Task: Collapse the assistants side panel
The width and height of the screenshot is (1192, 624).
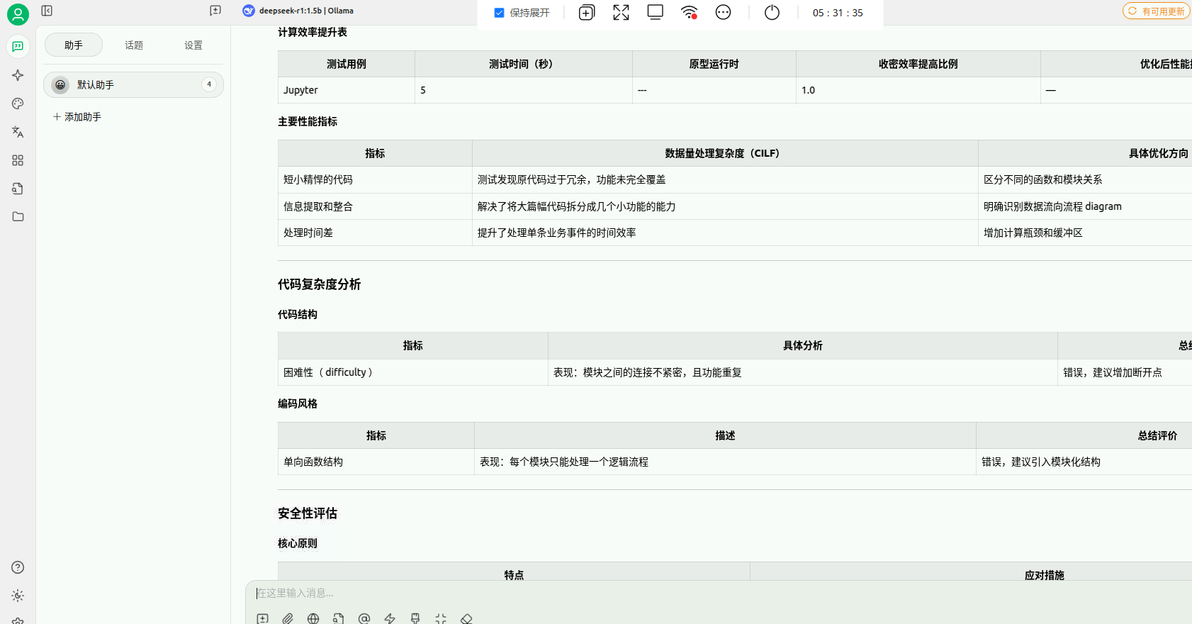Action: [47, 11]
